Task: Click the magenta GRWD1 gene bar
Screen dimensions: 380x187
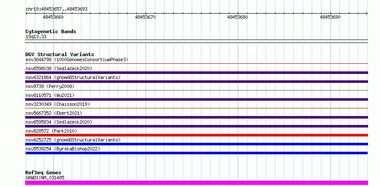Action: coord(196,183)
